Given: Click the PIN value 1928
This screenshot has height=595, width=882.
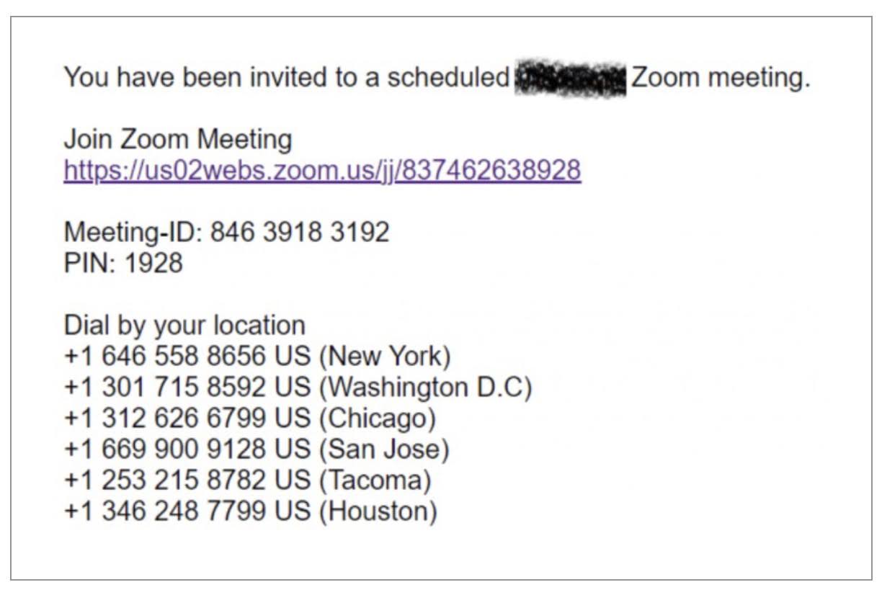Looking at the screenshot, I should [x=153, y=263].
